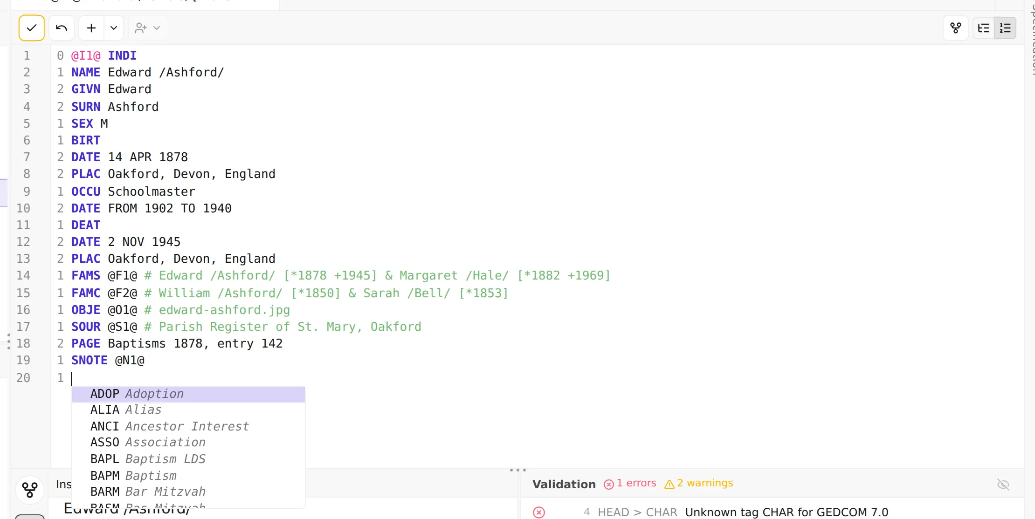Filter validation by 2 warnings
Viewport: 1035px width, 519px height.
tap(698, 484)
